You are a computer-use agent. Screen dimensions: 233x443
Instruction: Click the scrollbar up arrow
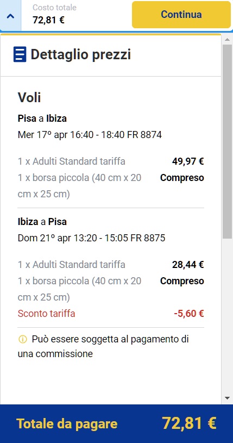click(228, 39)
